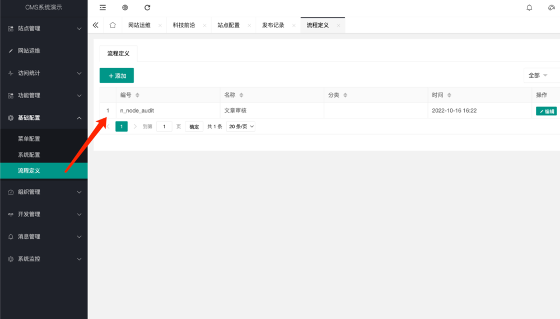
Task: Sort the 时间 column
Action: point(449,95)
